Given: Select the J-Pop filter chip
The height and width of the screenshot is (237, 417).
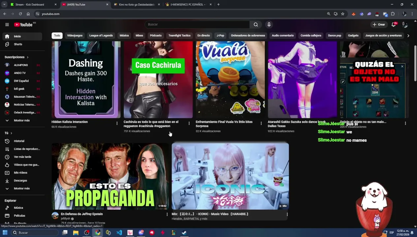Looking at the screenshot, I should click(x=220, y=36).
